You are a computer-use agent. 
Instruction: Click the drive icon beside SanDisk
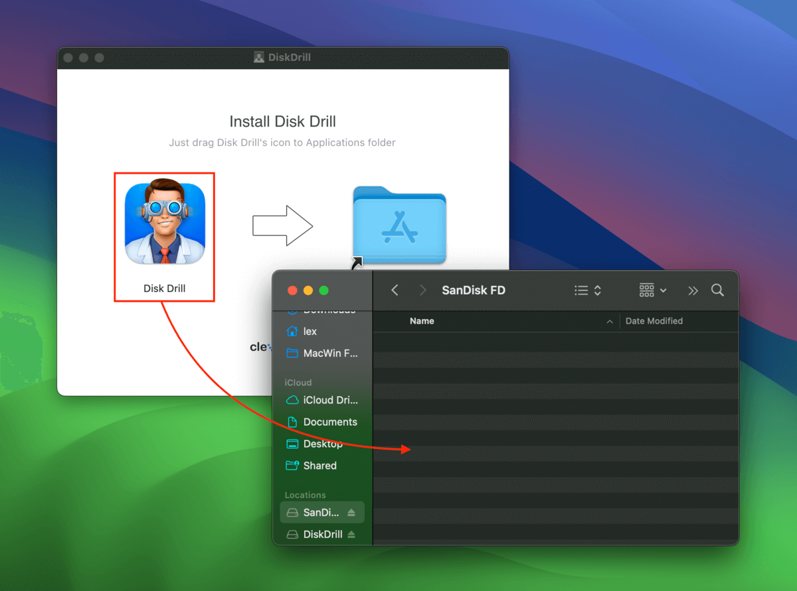(292, 513)
